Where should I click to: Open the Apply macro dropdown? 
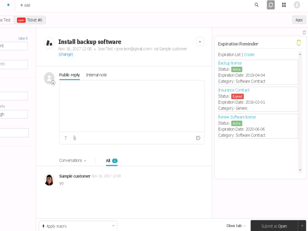click(78, 226)
